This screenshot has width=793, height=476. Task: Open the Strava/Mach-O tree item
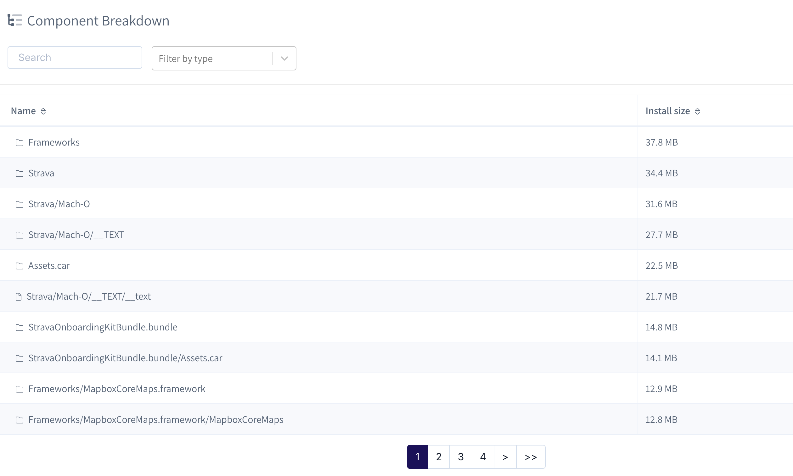click(59, 204)
